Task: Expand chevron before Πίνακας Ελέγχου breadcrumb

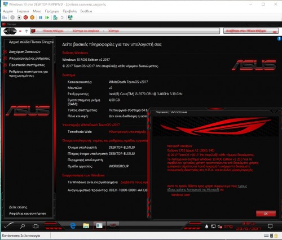Action: click(38, 31)
